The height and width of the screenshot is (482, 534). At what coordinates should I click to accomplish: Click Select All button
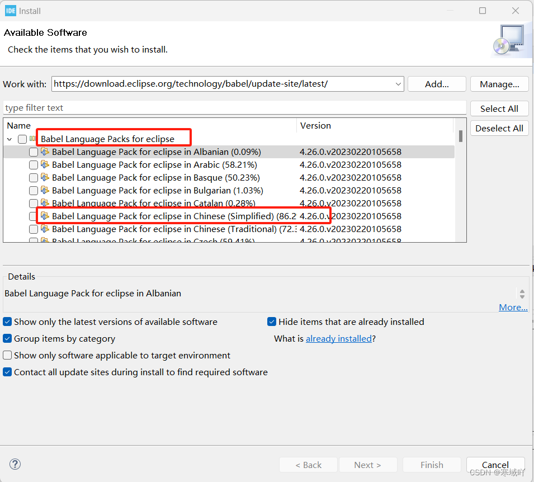[499, 108]
